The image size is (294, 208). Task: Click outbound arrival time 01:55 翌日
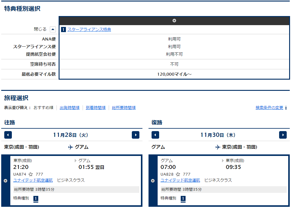[x=91, y=167]
